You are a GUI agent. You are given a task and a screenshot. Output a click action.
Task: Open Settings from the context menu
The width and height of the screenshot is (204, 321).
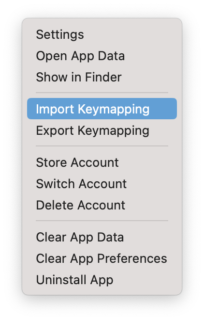102,34
